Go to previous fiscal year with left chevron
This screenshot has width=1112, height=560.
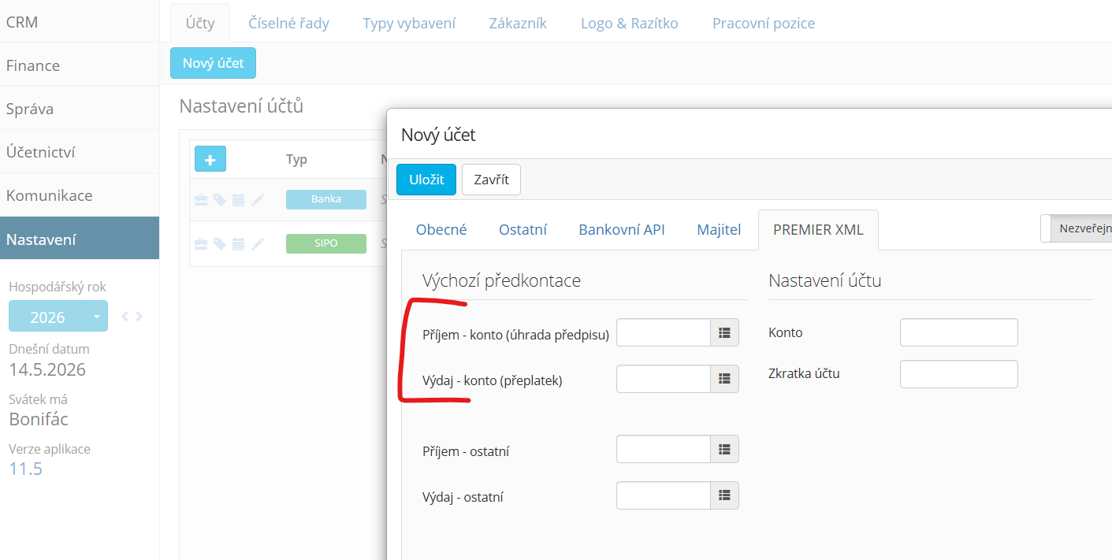pos(125,317)
